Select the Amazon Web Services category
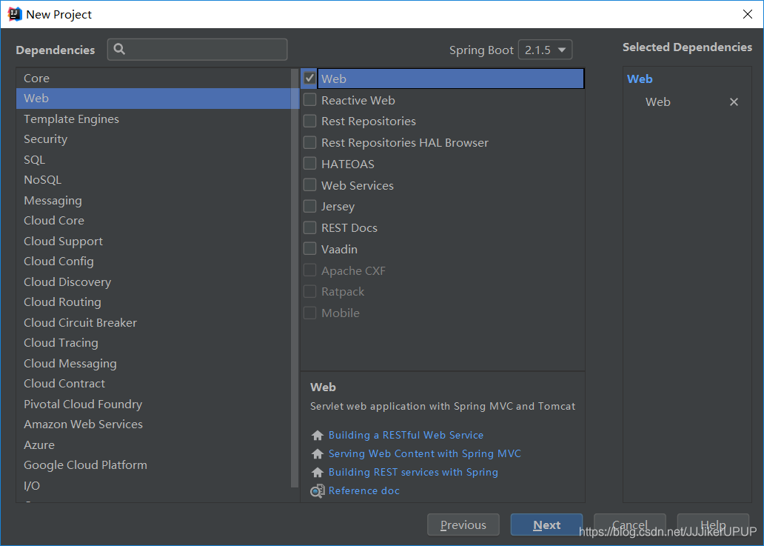This screenshot has height=546, width=764. point(153,424)
